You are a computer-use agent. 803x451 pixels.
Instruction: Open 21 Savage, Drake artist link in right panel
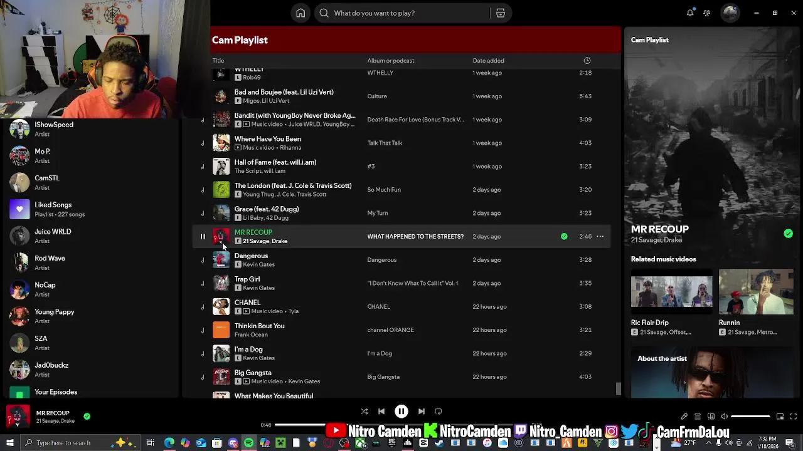(656, 240)
